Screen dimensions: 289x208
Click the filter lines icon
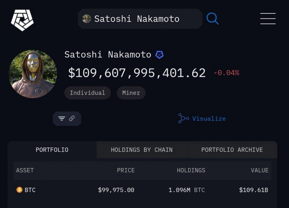(62, 119)
